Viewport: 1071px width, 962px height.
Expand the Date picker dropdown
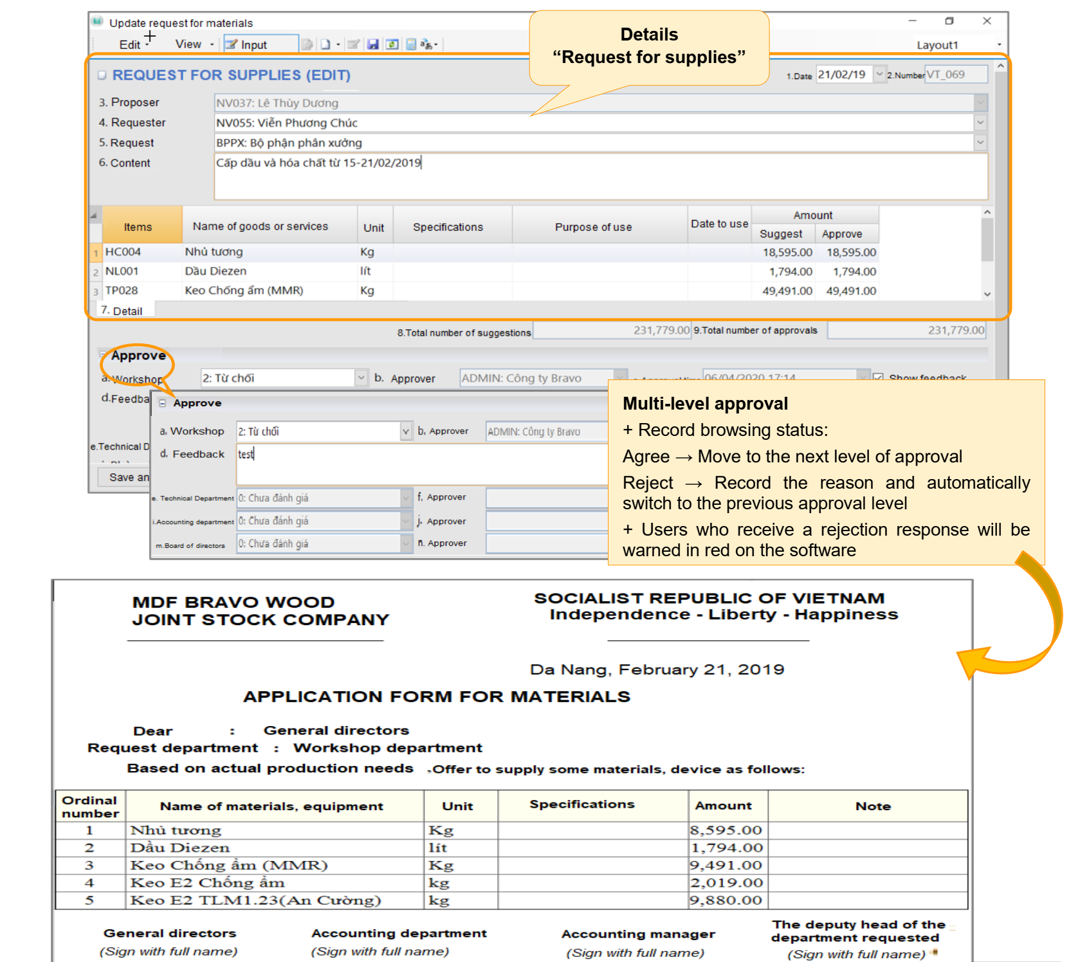tap(879, 75)
